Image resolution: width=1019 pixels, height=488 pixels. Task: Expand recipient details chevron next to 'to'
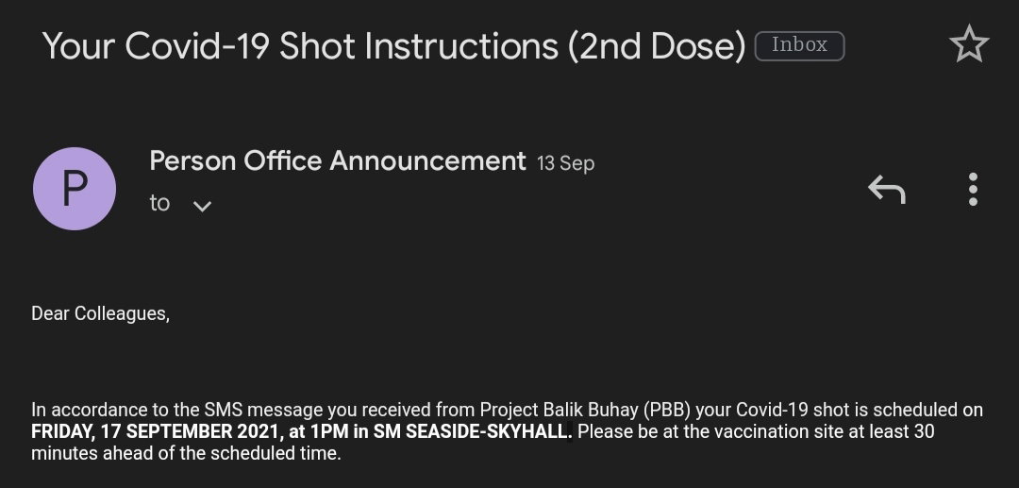coord(202,206)
